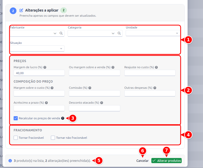The width and height of the screenshot is (203, 168).
Task: Open the Situação dropdown
Action: pos(37,48)
